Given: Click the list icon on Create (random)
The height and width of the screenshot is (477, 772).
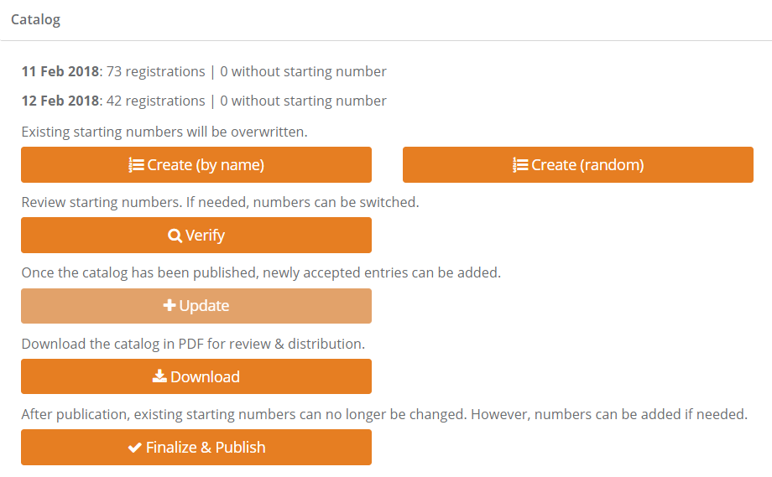Looking at the screenshot, I should click(x=520, y=165).
